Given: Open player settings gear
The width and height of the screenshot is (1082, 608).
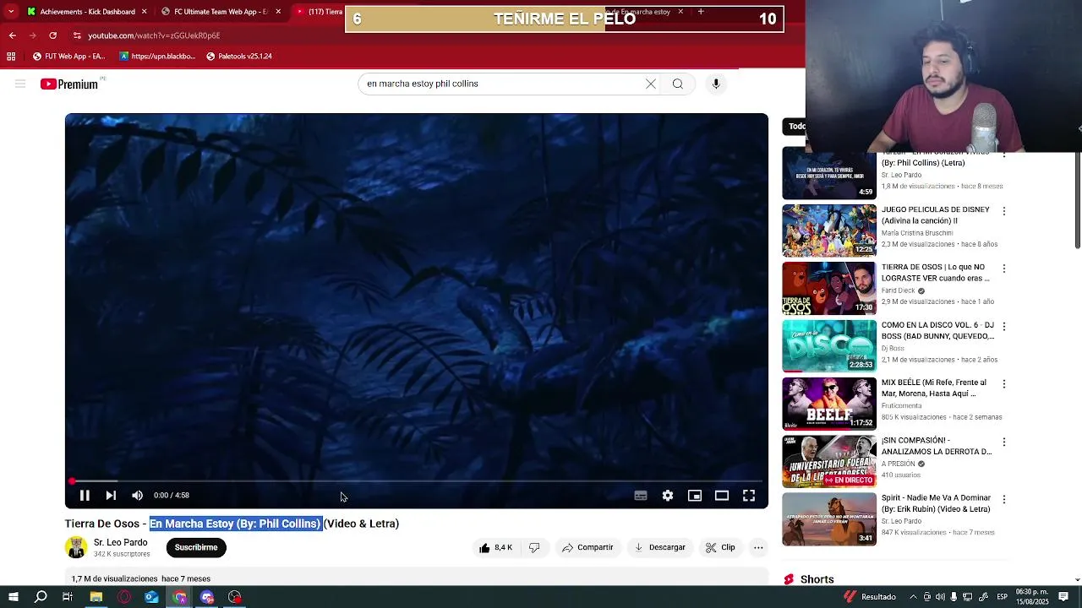Looking at the screenshot, I should click(x=668, y=496).
